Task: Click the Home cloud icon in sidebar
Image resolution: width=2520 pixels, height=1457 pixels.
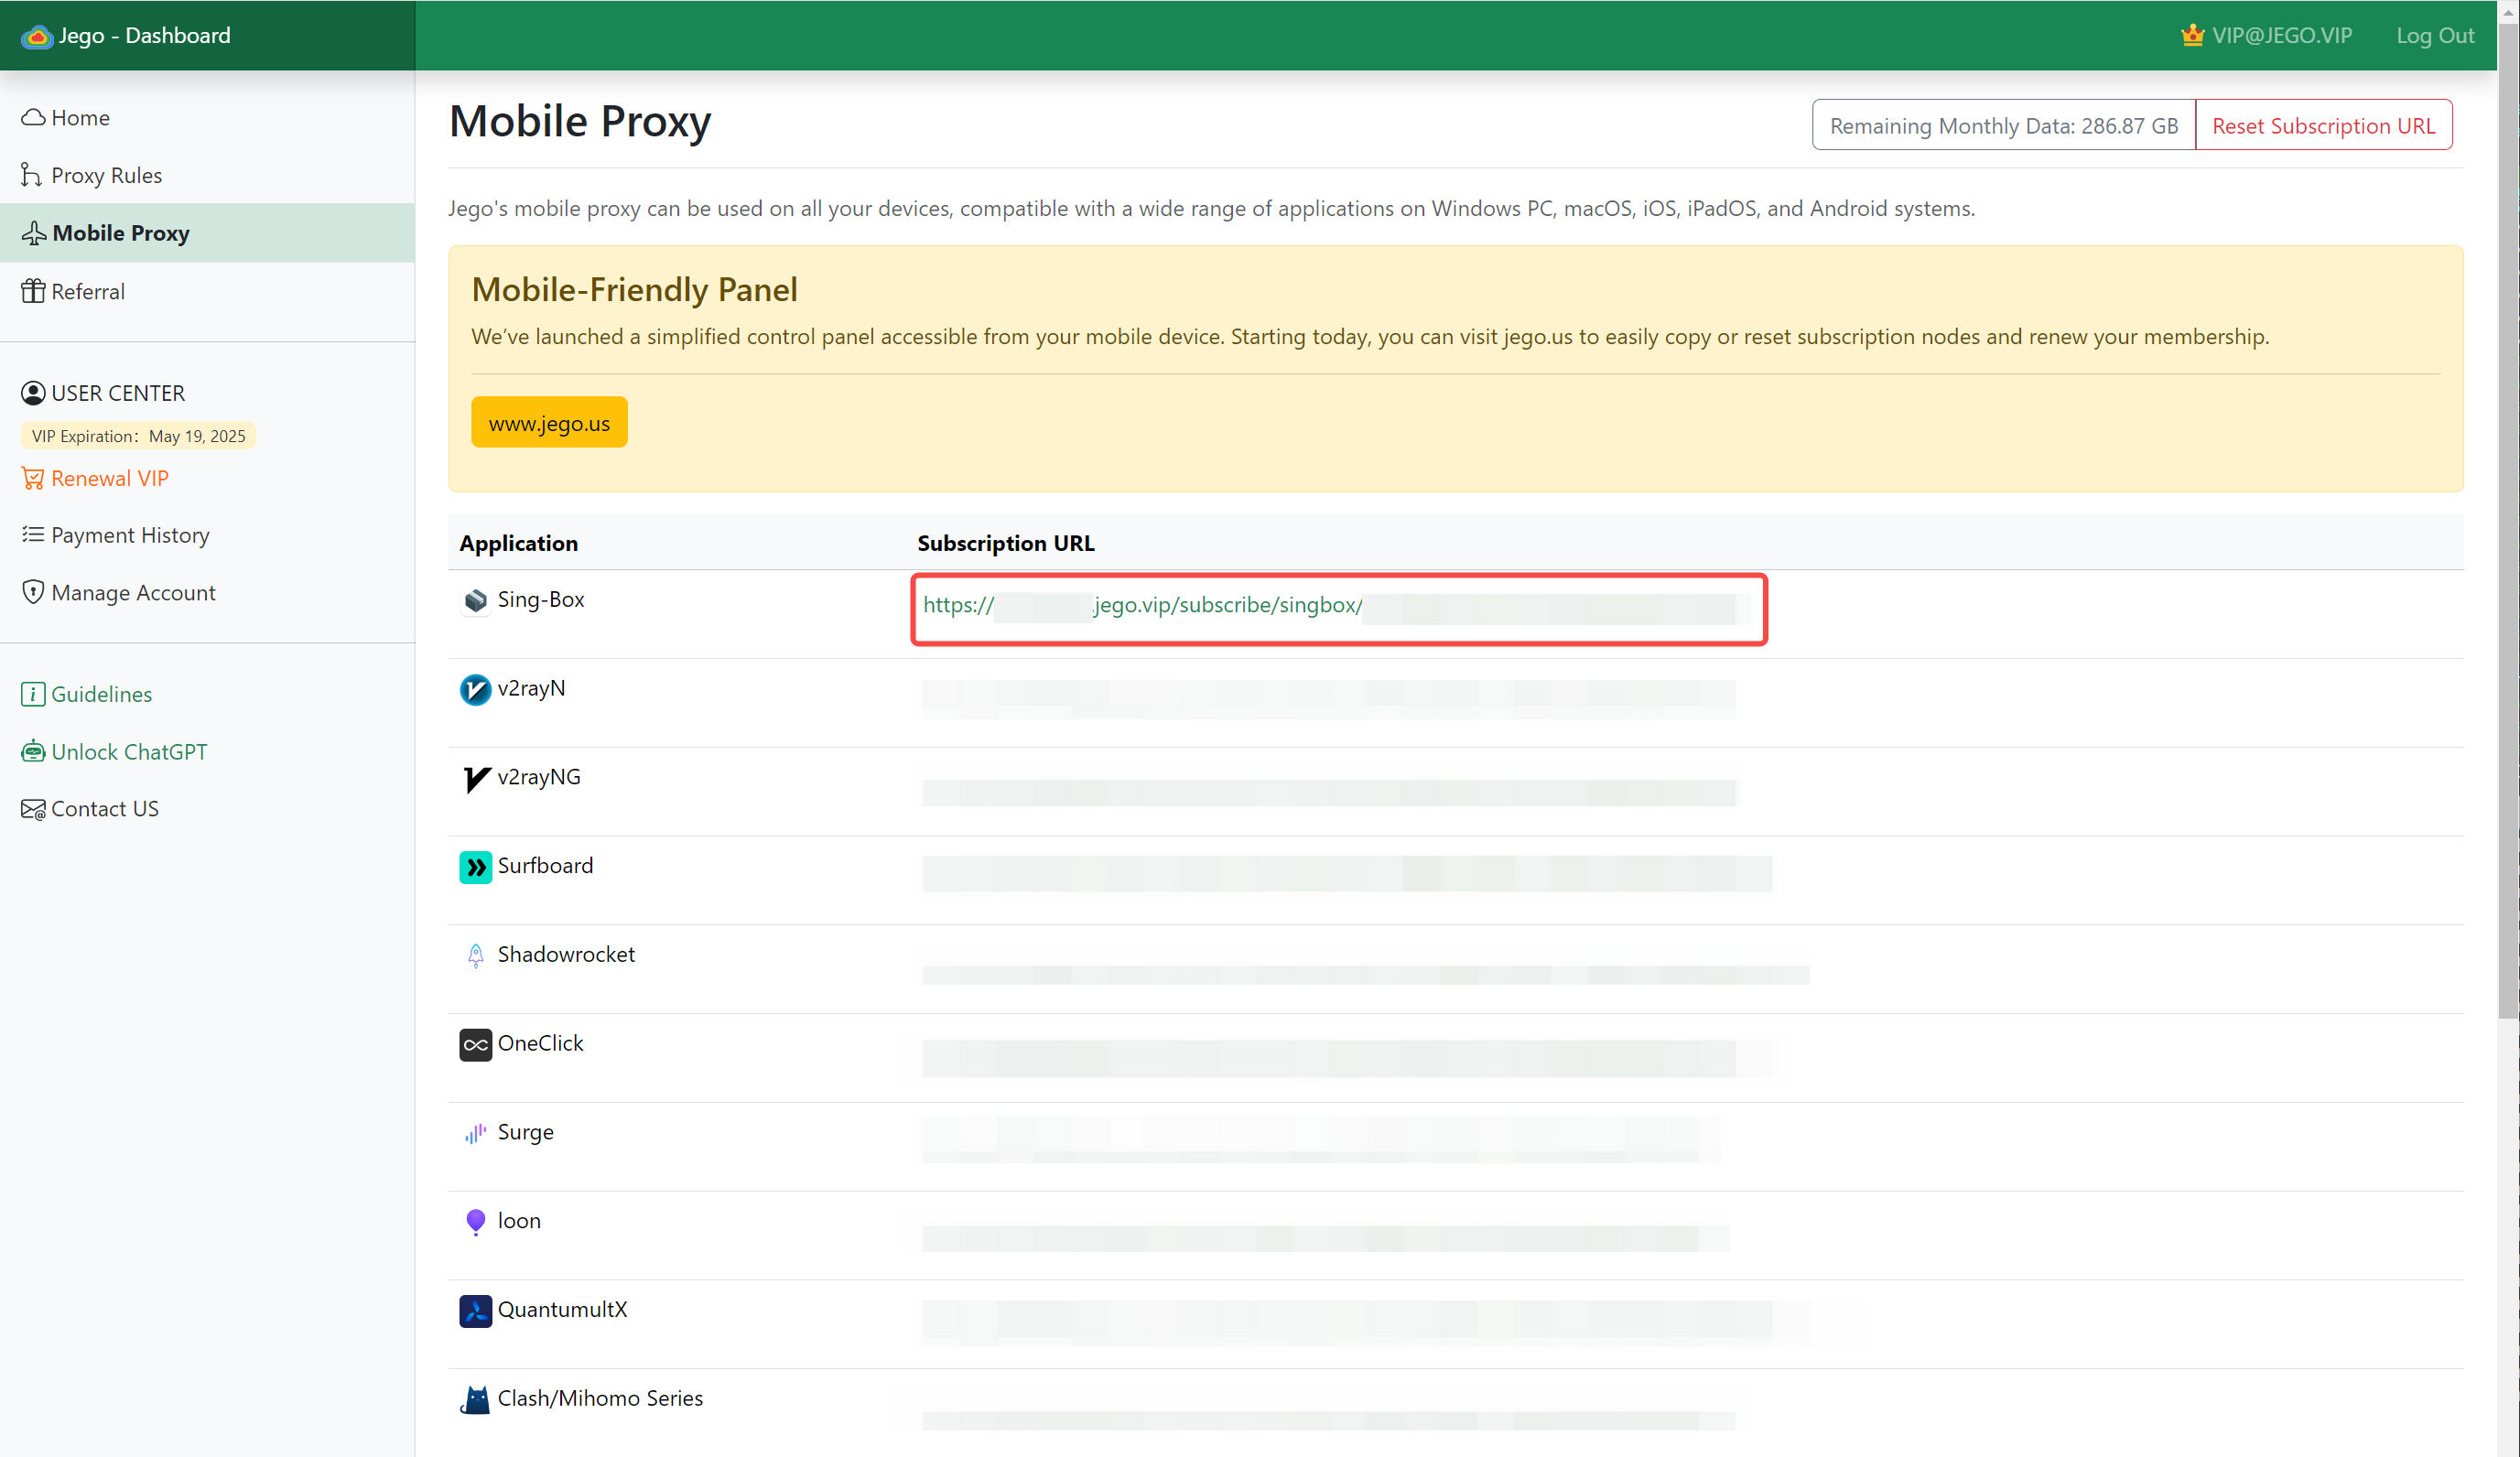Action: [33, 118]
